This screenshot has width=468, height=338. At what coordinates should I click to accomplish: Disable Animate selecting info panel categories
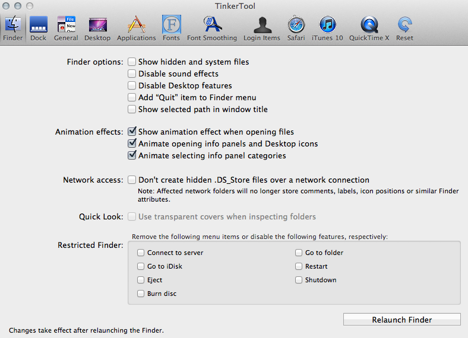click(132, 155)
